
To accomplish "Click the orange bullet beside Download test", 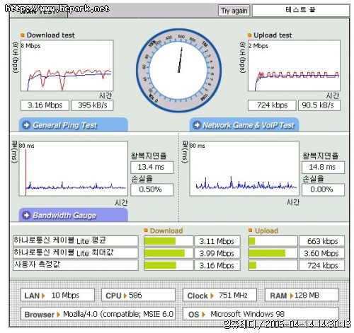I will [23, 35].
